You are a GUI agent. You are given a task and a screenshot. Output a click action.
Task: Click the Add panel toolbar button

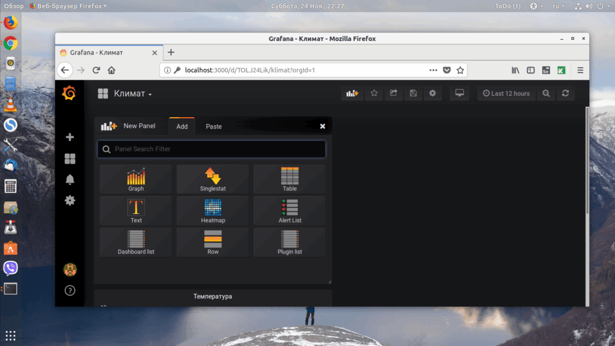[352, 93]
